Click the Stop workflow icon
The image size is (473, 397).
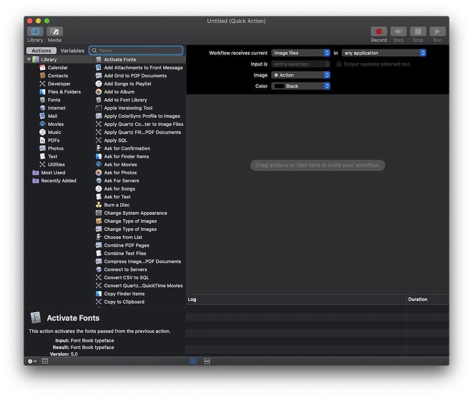[x=418, y=32]
